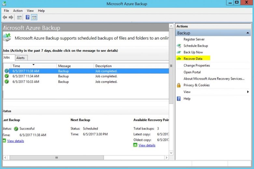This screenshot has height=169, width=254.
Task: Click the green check icon of 11:34 AM job
Action: 7,76
